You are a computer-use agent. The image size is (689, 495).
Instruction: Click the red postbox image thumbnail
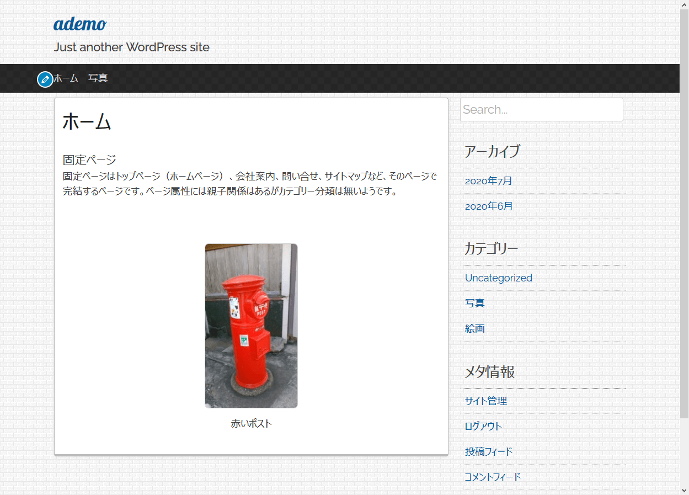251,326
